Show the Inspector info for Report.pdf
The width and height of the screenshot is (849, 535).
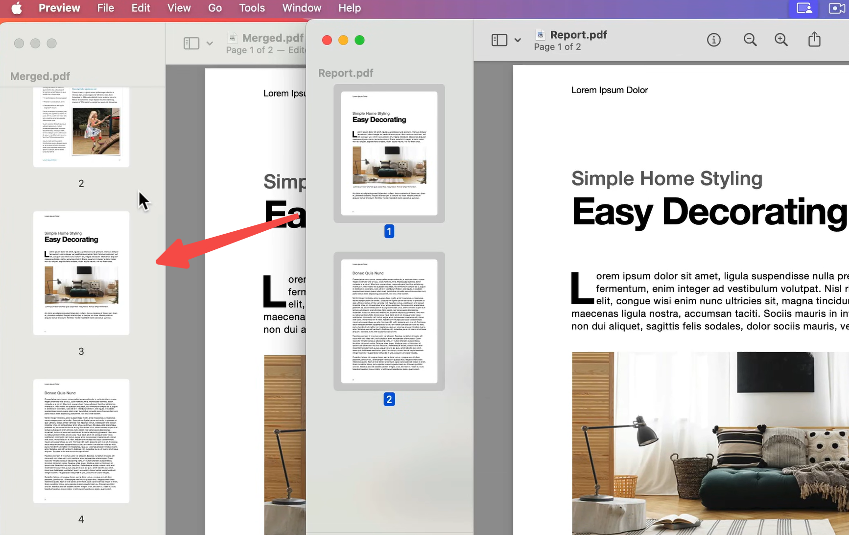714,40
